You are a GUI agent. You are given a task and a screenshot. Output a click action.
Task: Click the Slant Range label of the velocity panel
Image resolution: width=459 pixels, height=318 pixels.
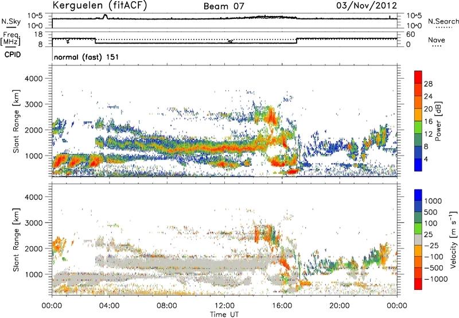[x=16, y=239]
